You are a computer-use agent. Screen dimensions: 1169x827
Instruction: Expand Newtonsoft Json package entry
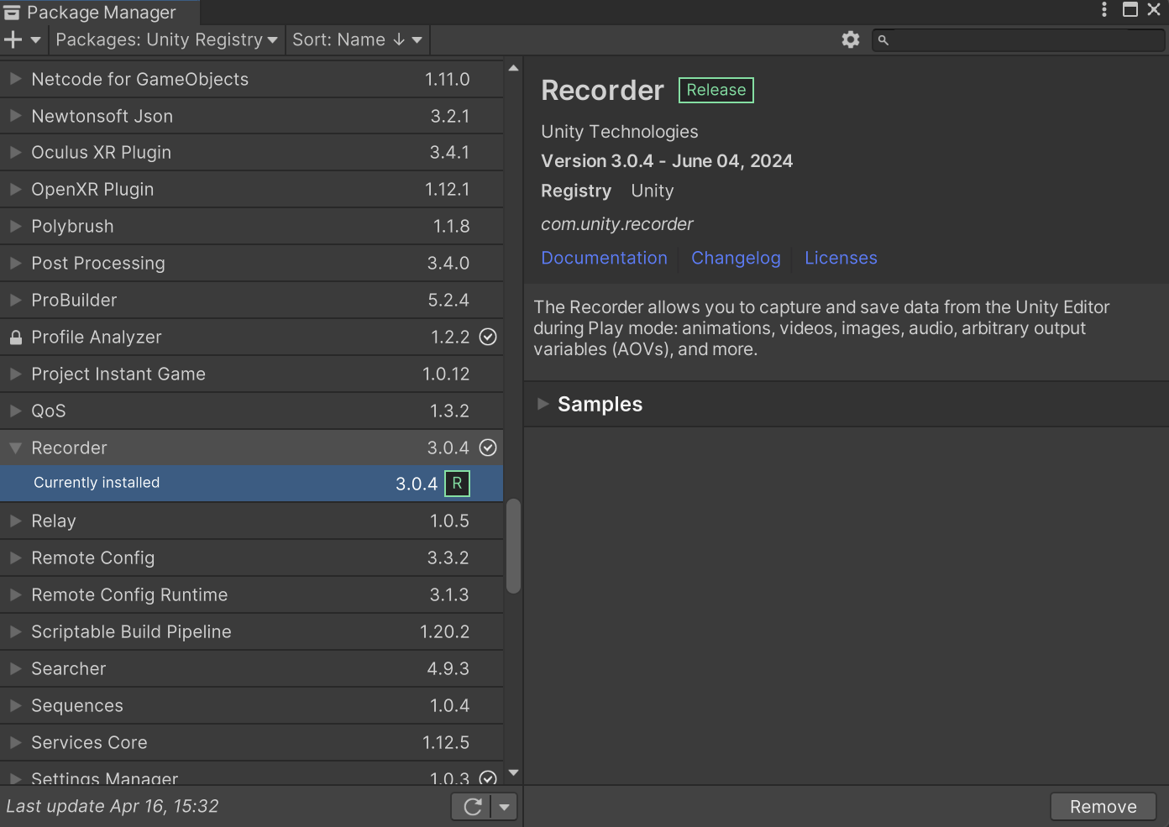point(15,116)
